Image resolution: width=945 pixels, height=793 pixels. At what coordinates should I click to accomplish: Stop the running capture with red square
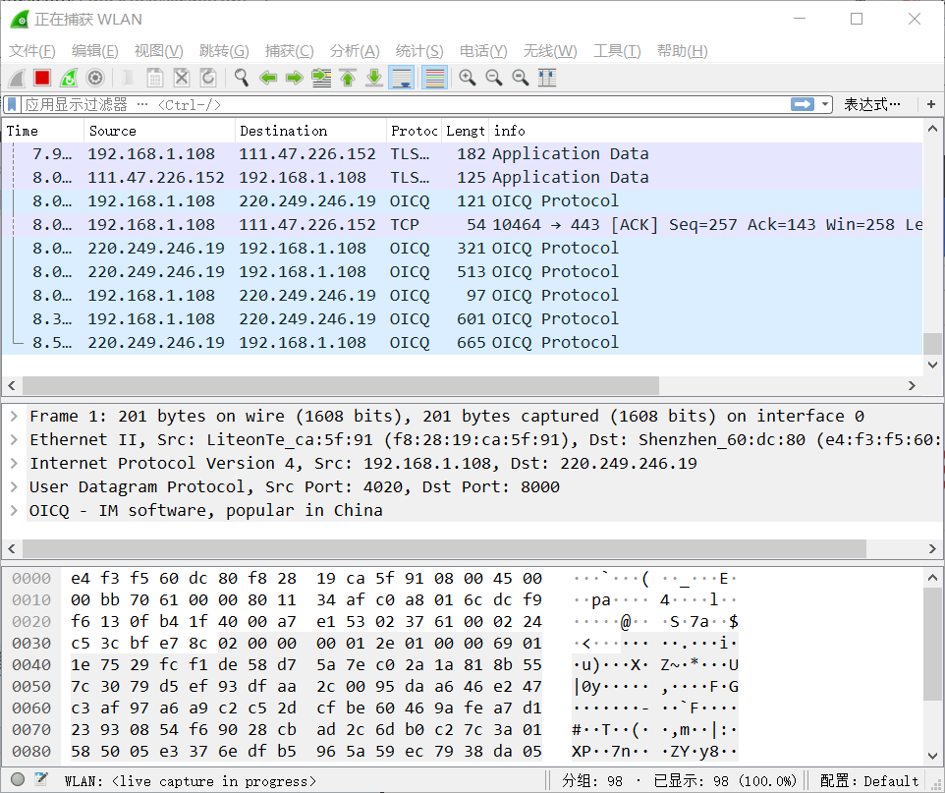[x=42, y=78]
